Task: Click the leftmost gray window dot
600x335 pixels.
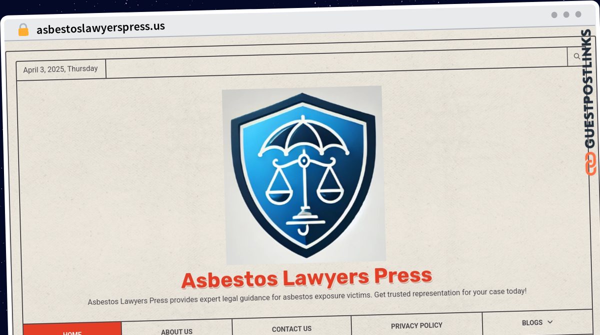Action: point(554,14)
